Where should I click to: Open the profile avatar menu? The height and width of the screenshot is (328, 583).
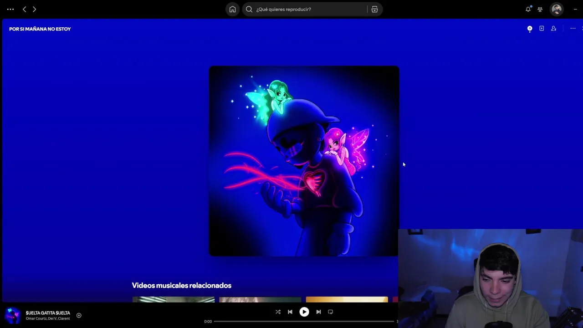tap(557, 9)
